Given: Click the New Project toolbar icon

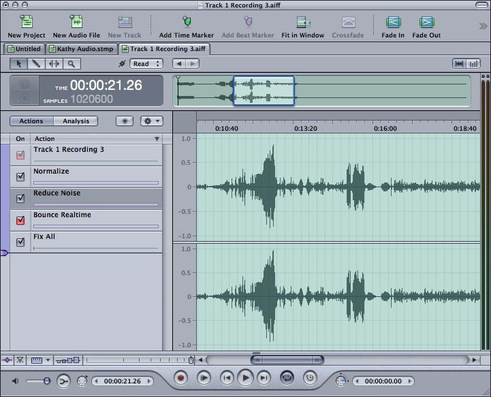Looking at the screenshot, I should click(x=27, y=22).
